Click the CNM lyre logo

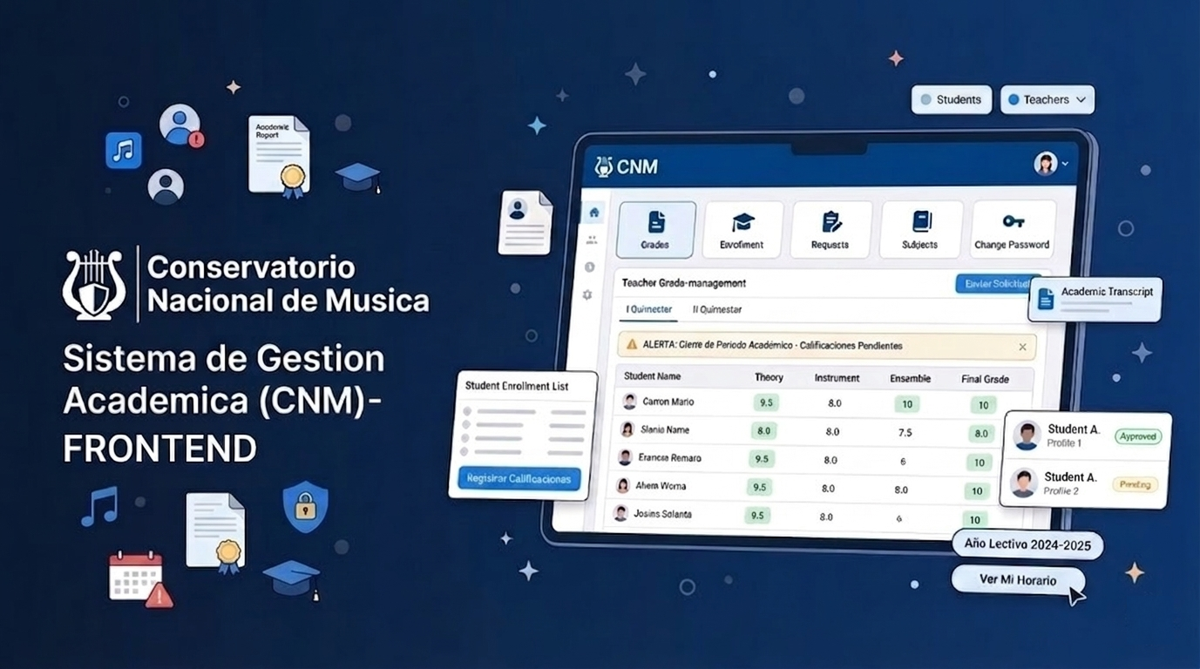(x=604, y=166)
